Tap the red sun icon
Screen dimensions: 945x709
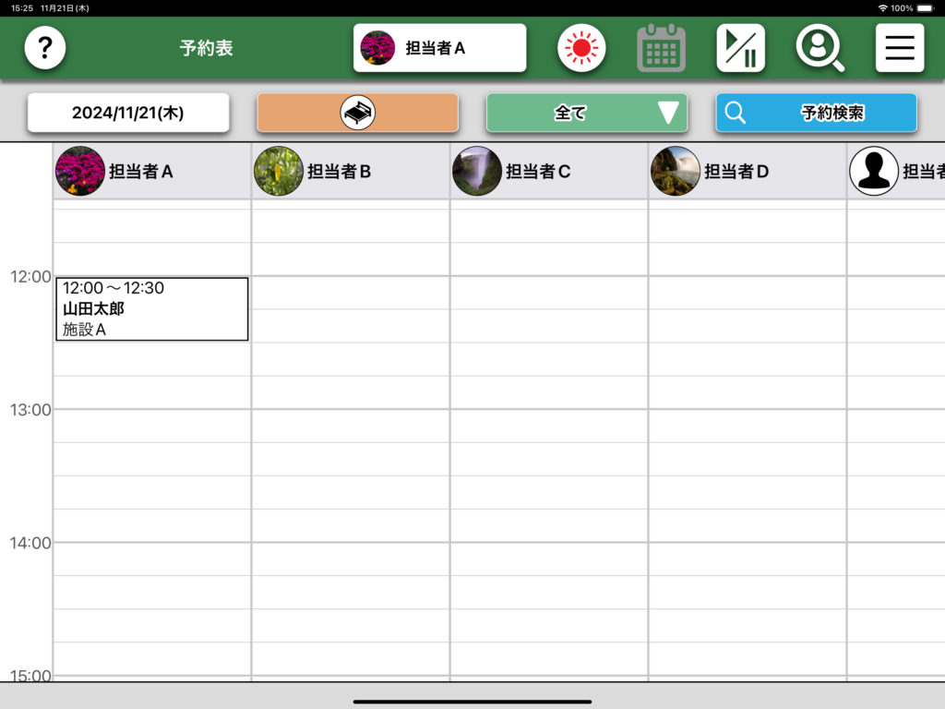[x=581, y=48]
